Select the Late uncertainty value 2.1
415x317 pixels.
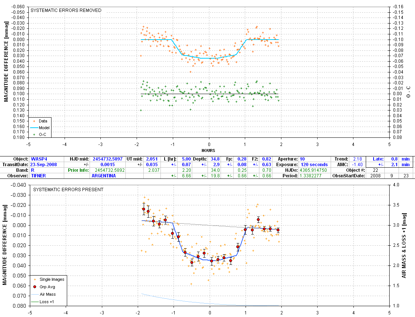(394, 165)
